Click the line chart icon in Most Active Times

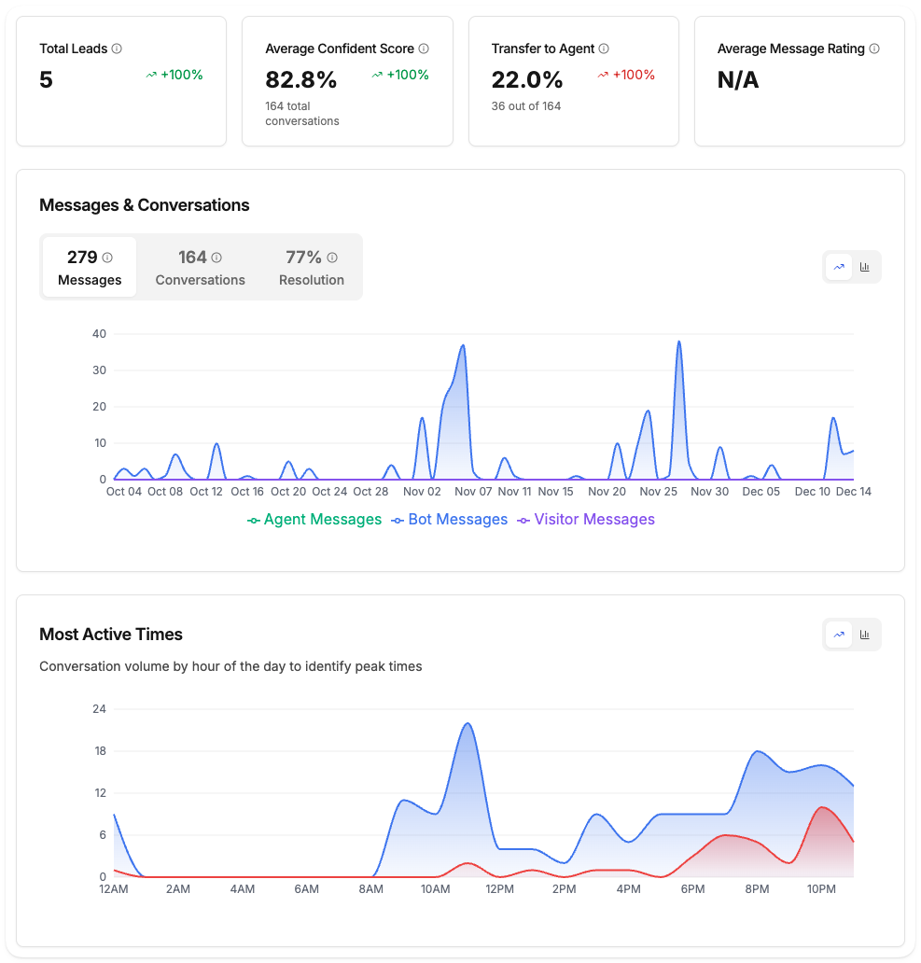tap(838, 634)
